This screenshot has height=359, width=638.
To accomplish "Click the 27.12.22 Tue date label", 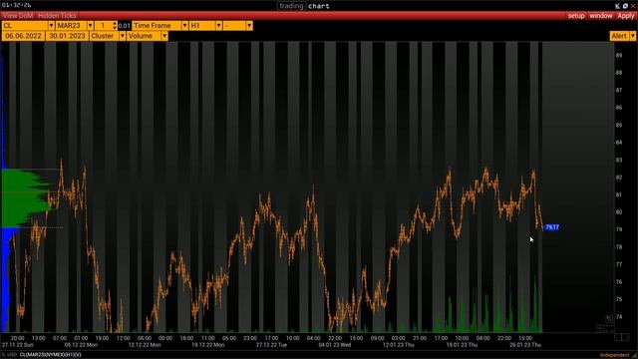I will [x=271, y=345].
